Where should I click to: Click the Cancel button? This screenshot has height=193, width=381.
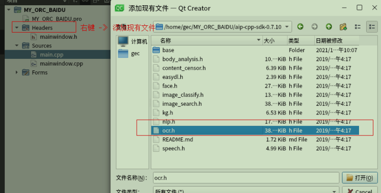point(359,191)
